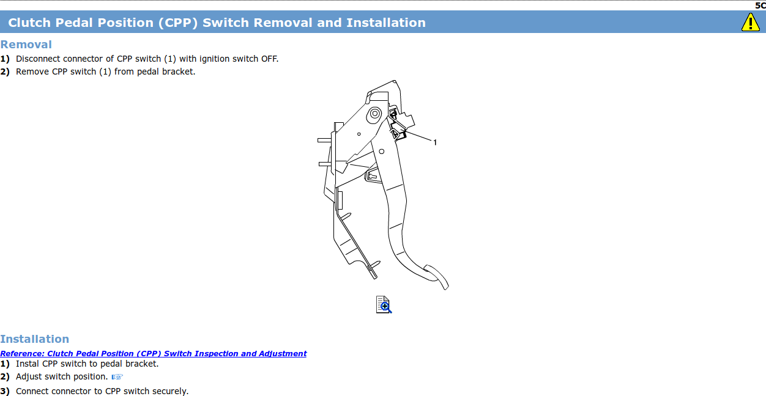The image size is (766, 396).
Task: Click callout number 1 beside the diagram
Action: pyautogui.click(x=435, y=142)
